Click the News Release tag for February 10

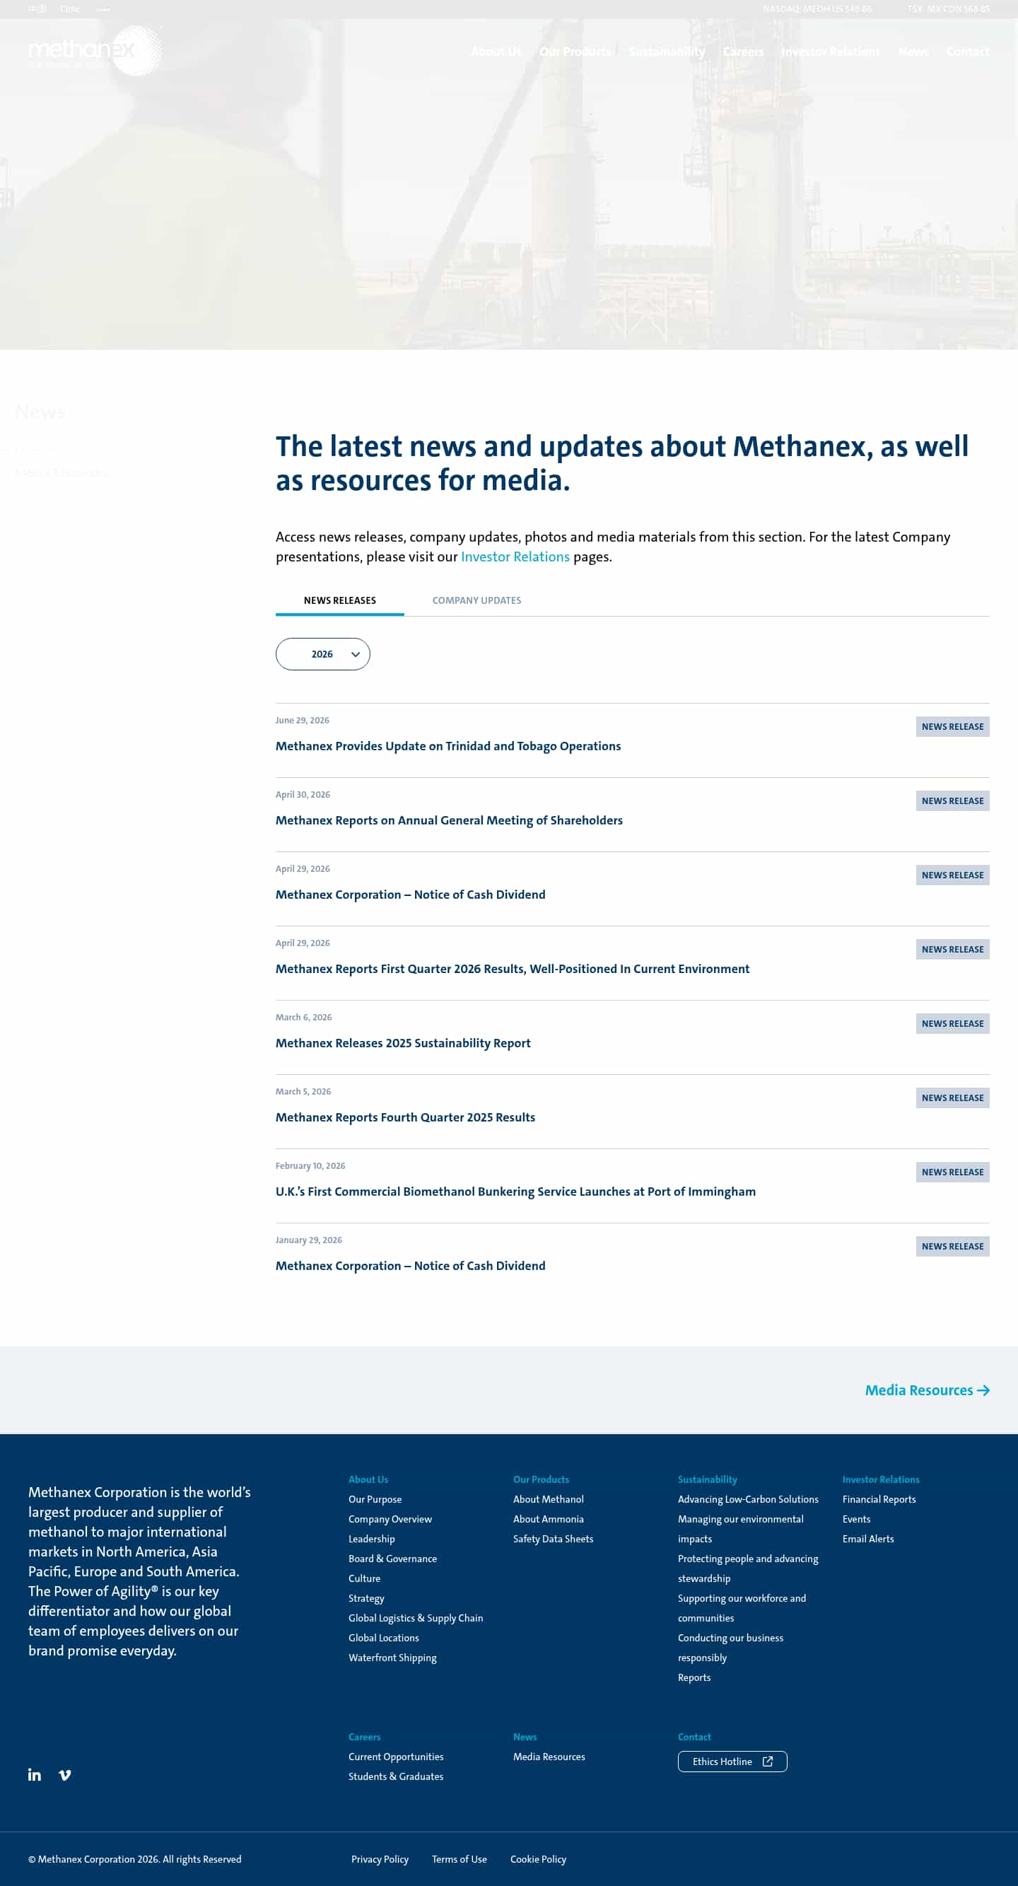click(x=952, y=1172)
